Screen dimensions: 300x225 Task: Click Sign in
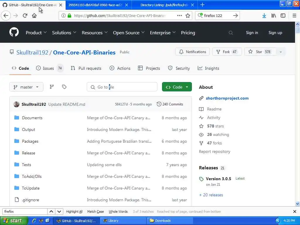(252, 33)
